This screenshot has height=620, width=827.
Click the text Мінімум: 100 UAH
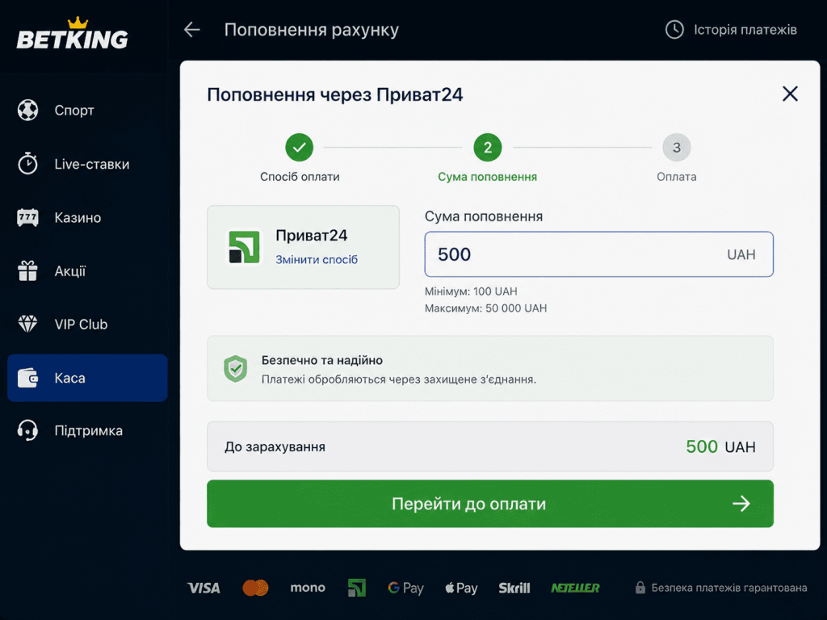[x=471, y=291]
